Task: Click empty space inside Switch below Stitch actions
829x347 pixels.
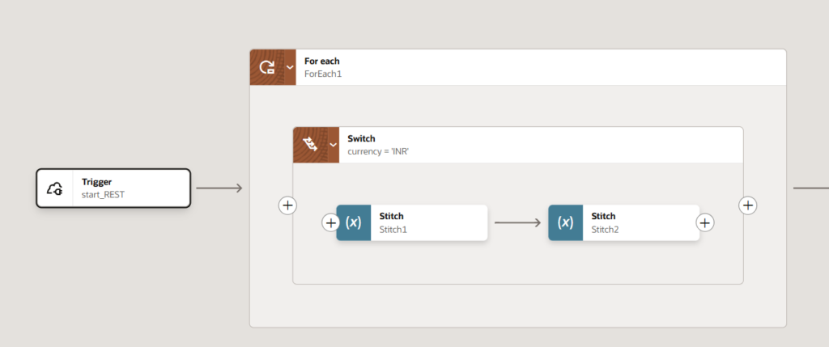Action: [518, 263]
